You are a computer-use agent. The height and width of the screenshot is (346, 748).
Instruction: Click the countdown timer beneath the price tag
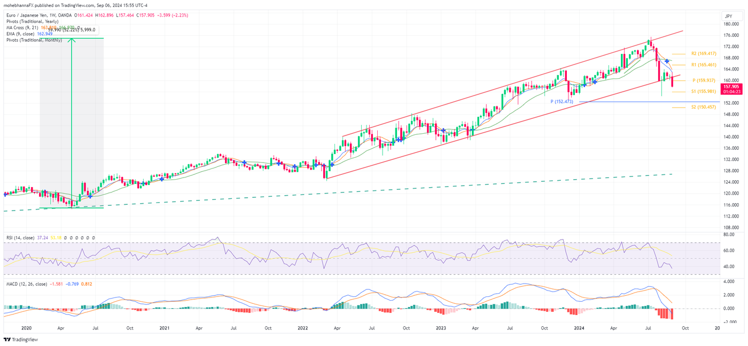click(731, 92)
